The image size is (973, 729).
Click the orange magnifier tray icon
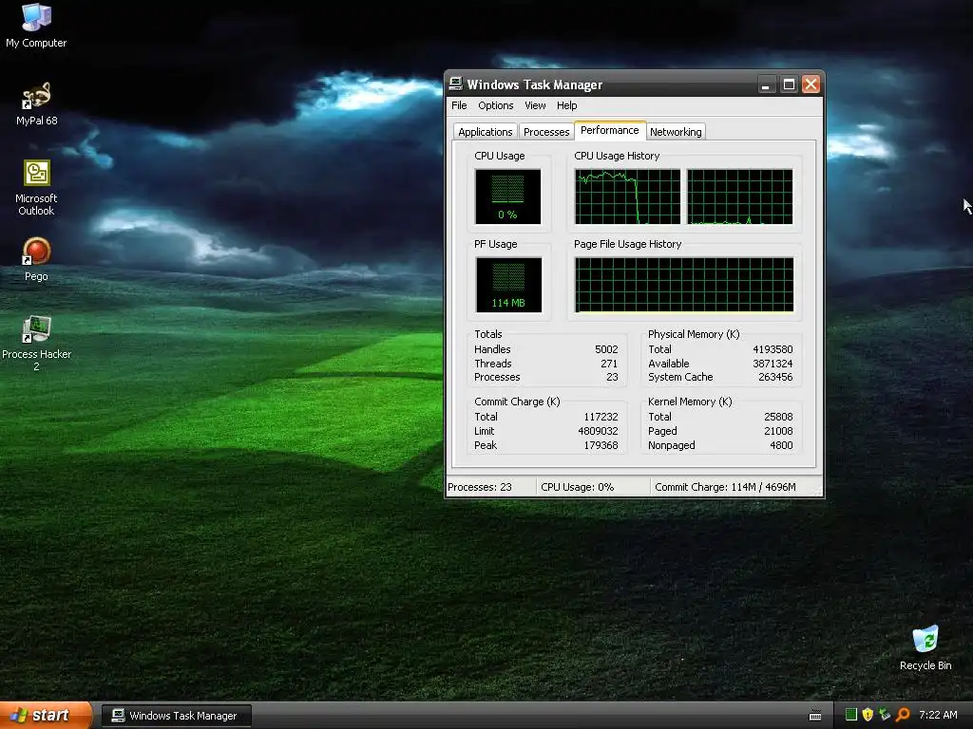tap(903, 715)
